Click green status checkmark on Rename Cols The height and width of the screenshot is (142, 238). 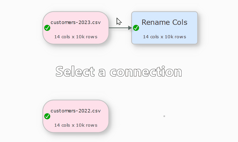coord(136,28)
